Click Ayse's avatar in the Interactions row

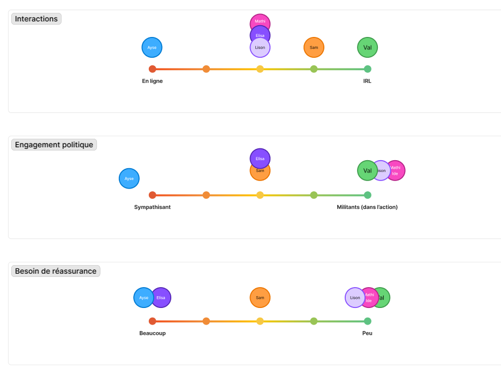[152, 48]
